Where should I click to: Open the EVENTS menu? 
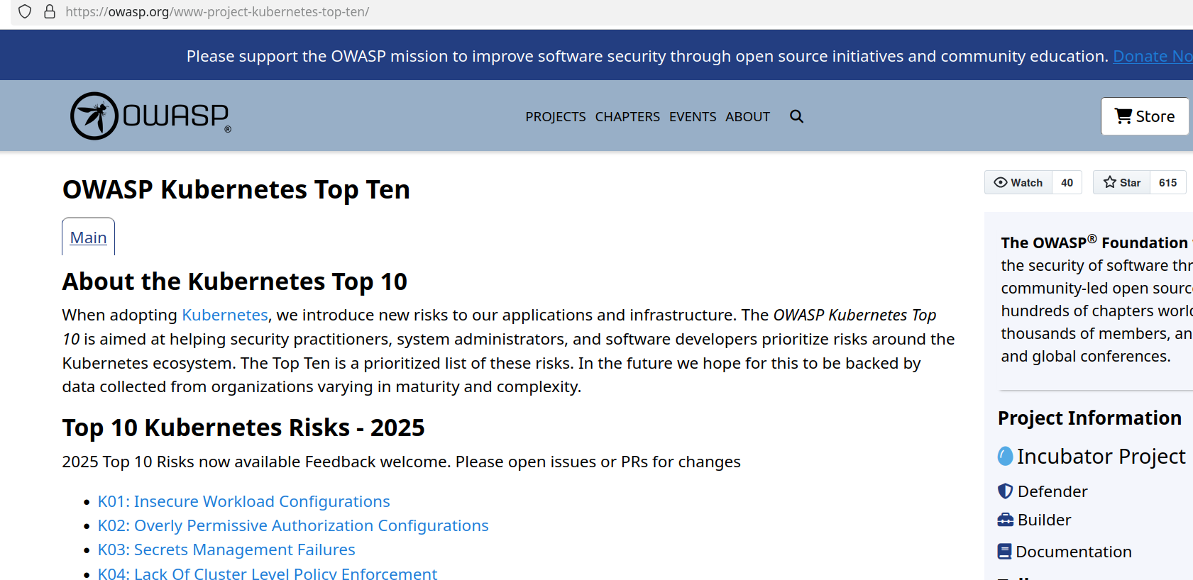[x=693, y=116]
